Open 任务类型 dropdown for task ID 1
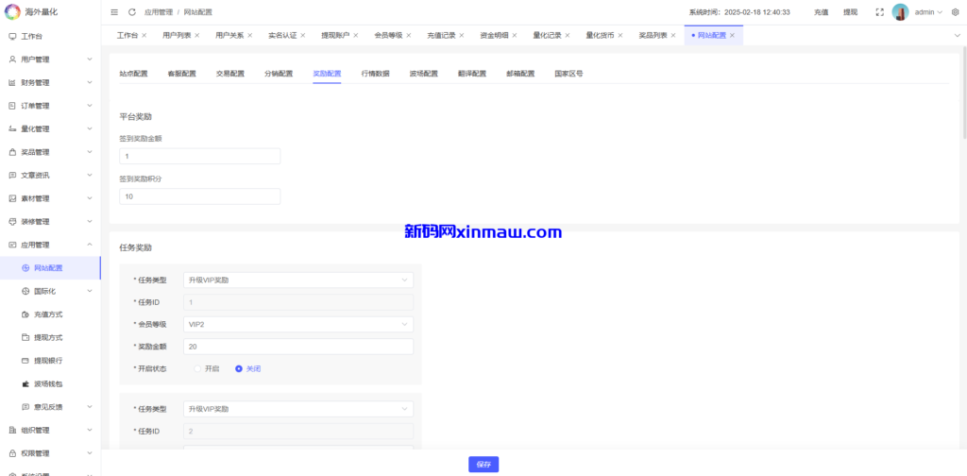This screenshot has width=967, height=476. [297, 280]
